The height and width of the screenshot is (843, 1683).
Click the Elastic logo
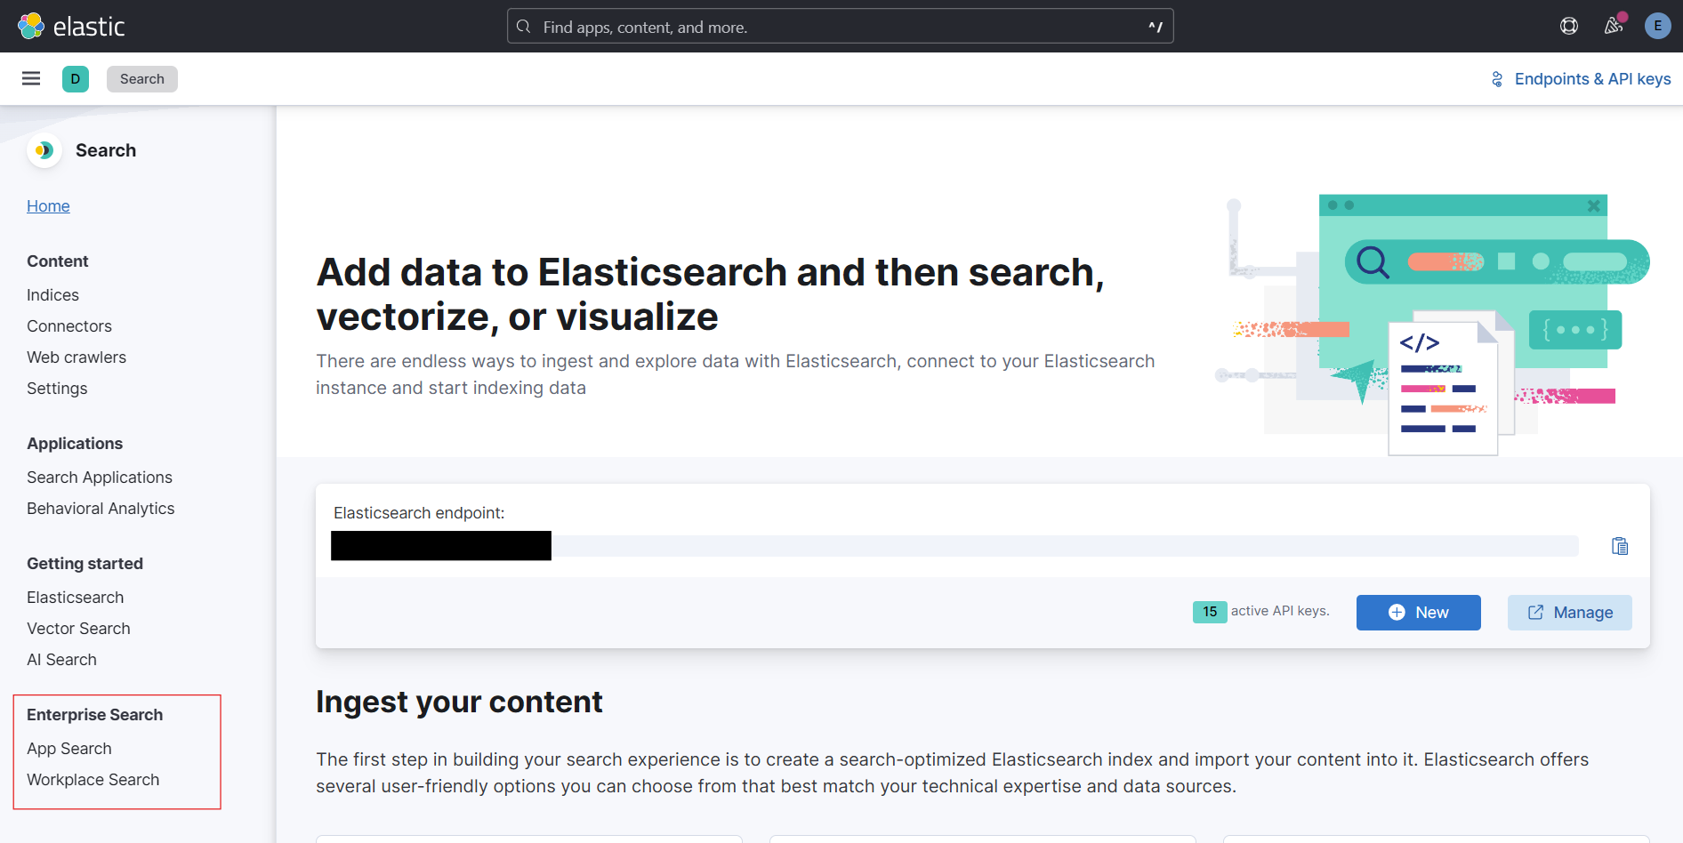point(71,26)
